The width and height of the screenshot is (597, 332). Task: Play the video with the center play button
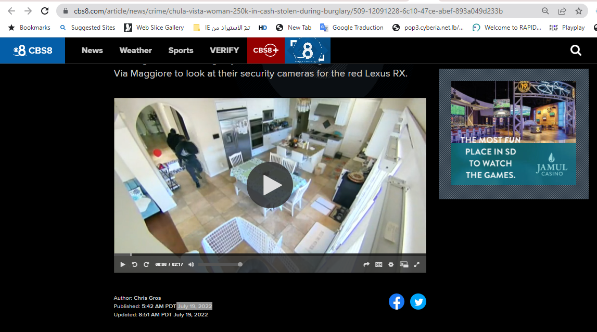pyautogui.click(x=270, y=185)
